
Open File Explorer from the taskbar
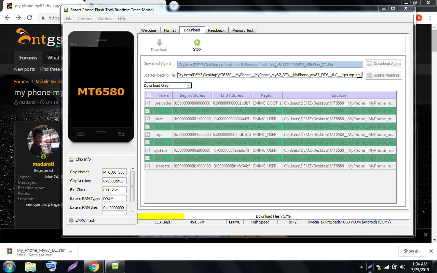point(30,267)
